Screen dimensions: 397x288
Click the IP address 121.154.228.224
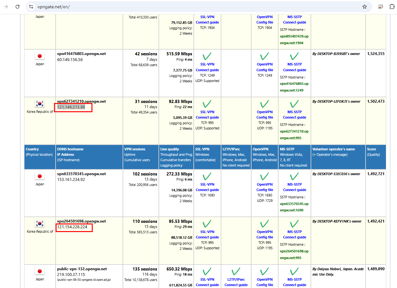point(72,227)
